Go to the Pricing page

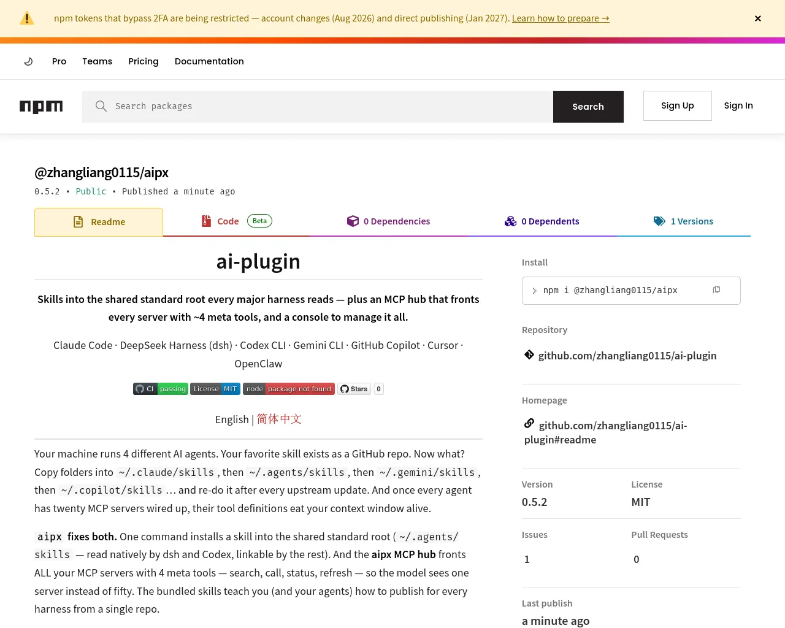point(144,61)
